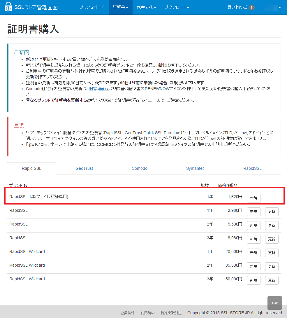Follow the 旧管理画面 link
Image resolution: width=287 pixels, height=318 pixels.
tap(99, 89)
